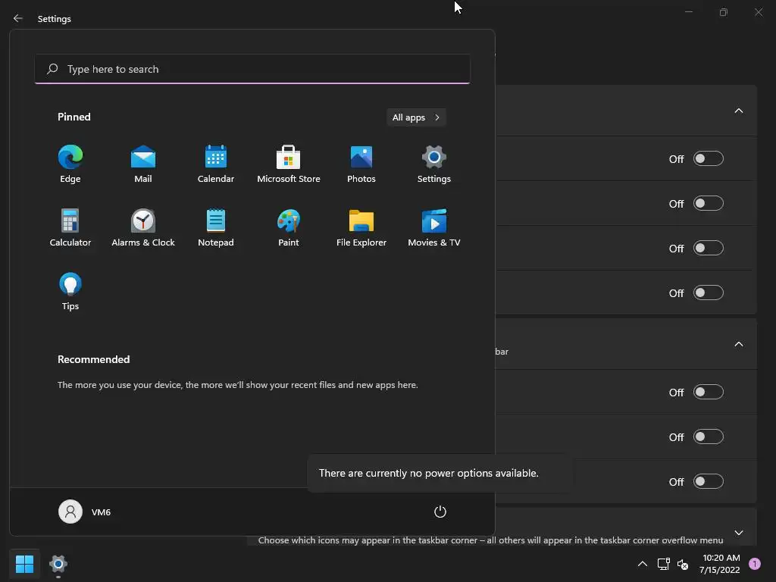Open Microsoft Store

[289, 164]
